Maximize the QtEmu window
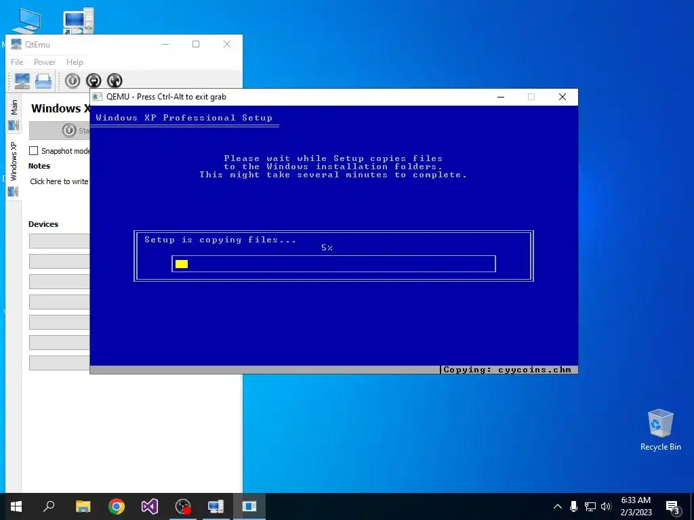Screen dimensions: 694x520 (196, 44)
